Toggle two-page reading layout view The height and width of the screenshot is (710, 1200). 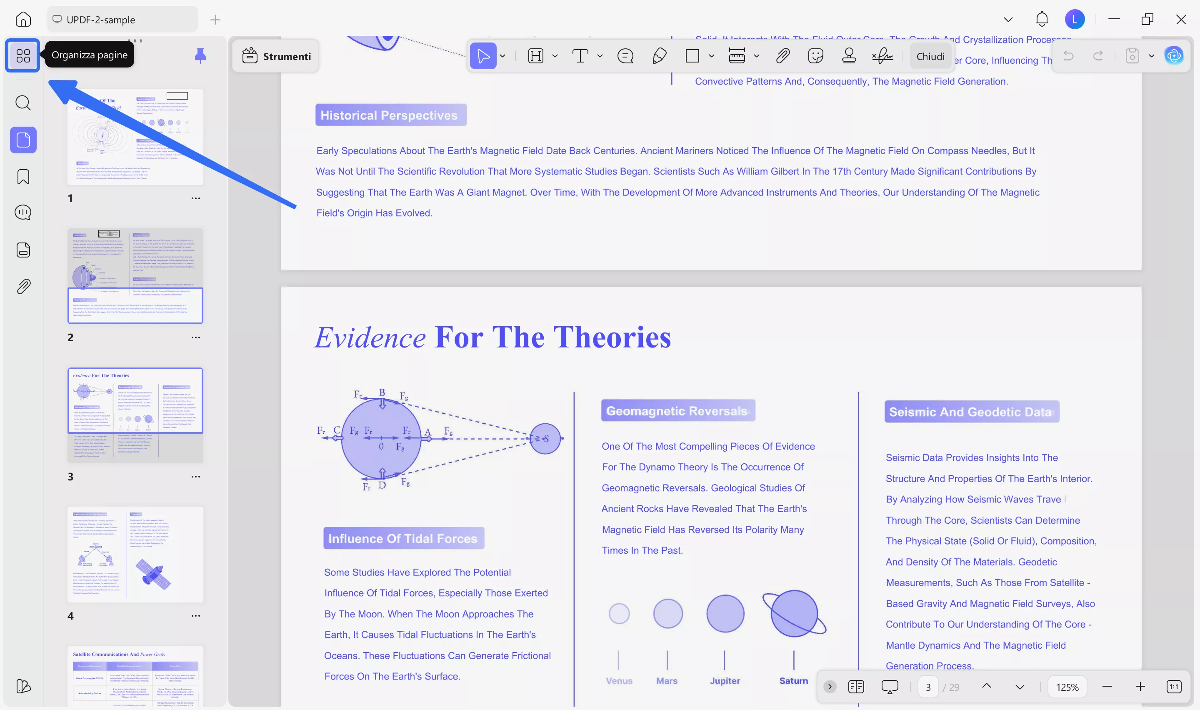[x=856, y=687]
